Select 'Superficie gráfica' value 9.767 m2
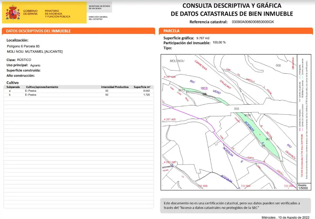The height and width of the screenshot is (219, 315). click(x=203, y=38)
